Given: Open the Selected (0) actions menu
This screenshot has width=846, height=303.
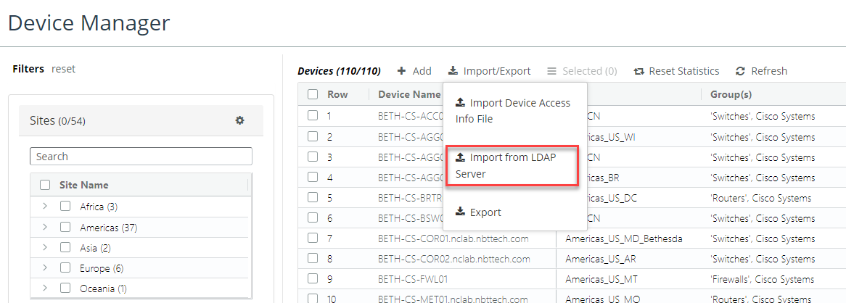Looking at the screenshot, I should click(582, 71).
